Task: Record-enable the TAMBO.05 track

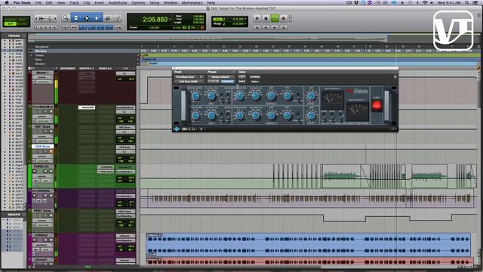Action: (x=34, y=172)
